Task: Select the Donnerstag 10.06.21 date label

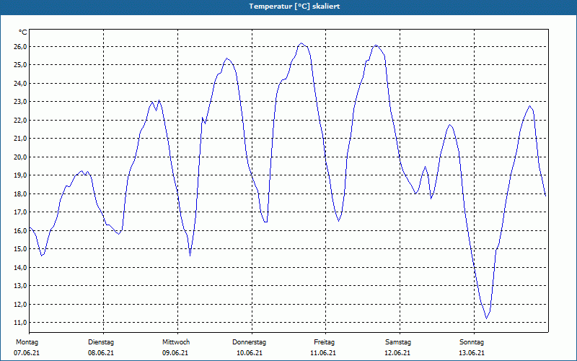Action: point(249,347)
